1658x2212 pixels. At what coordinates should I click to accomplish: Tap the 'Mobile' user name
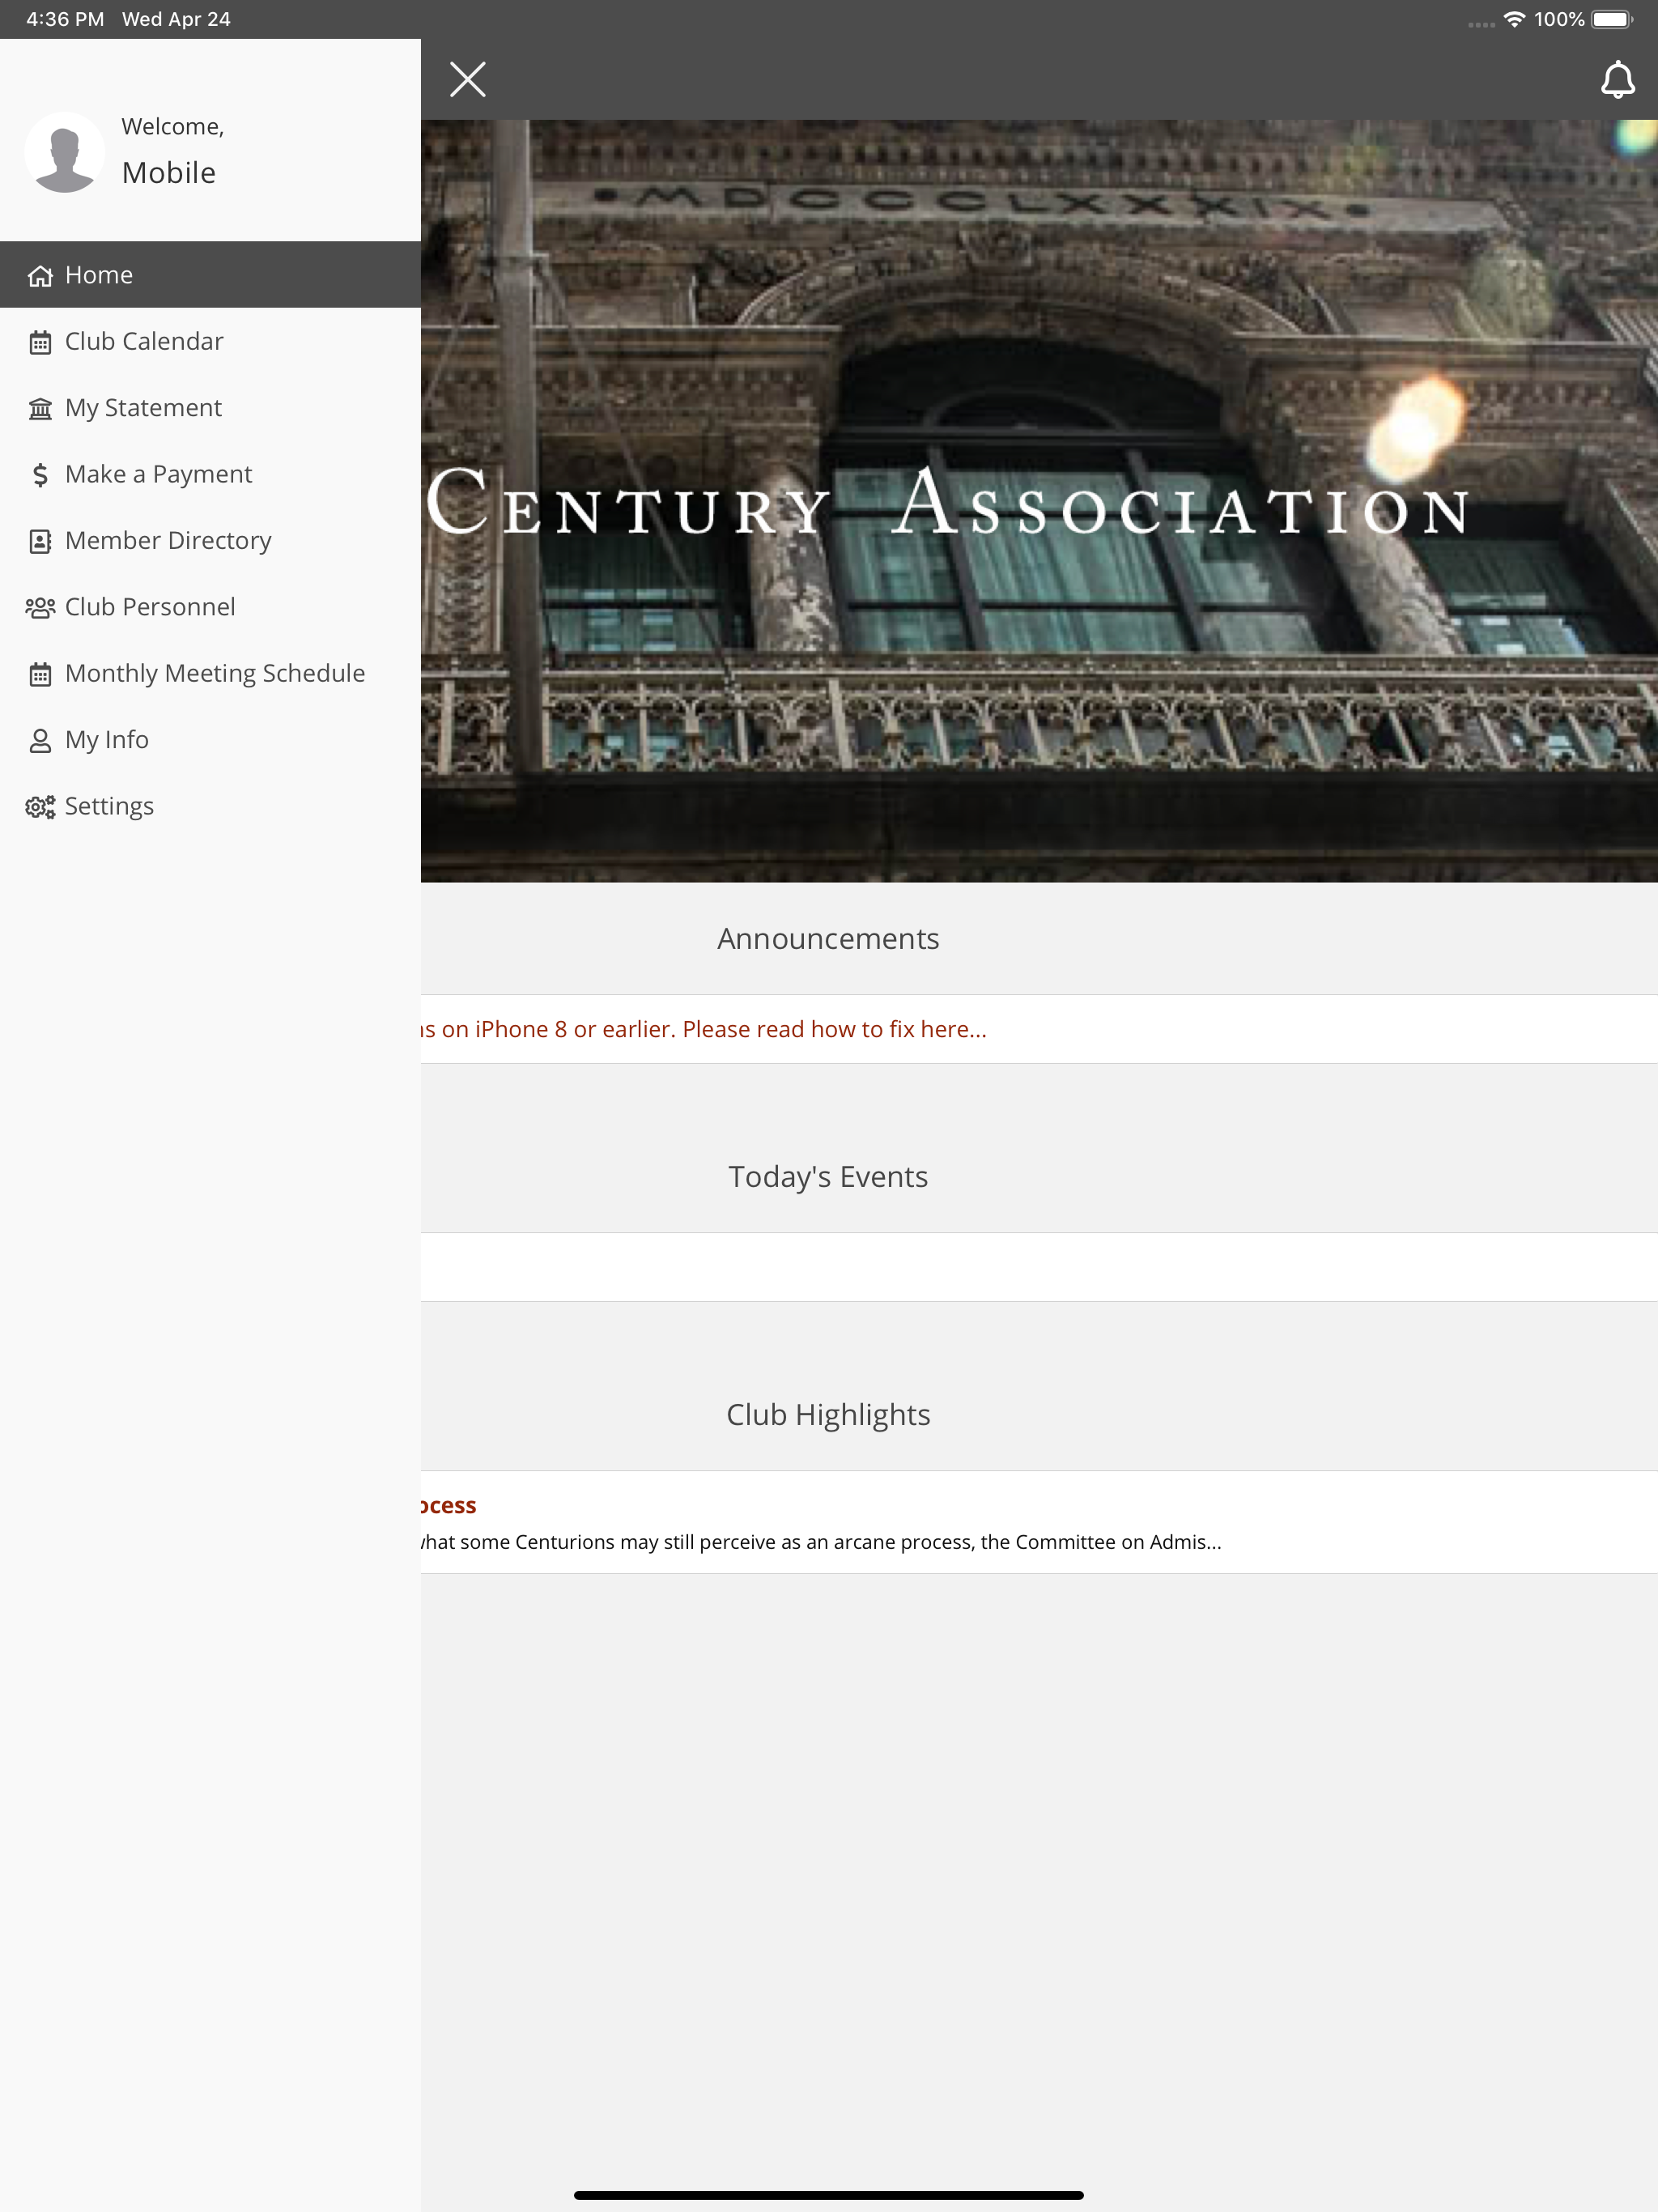click(x=169, y=173)
